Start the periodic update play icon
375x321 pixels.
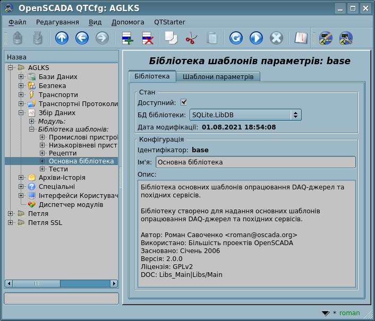tap(256, 38)
